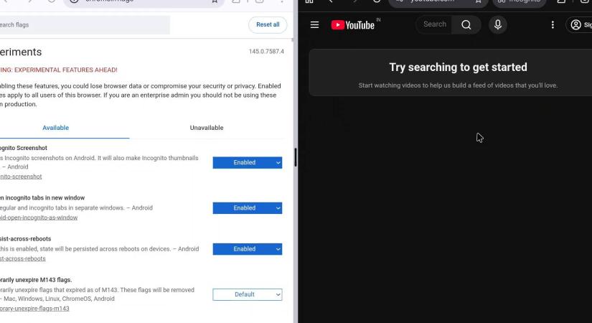Image resolution: width=592 pixels, height=323 pixels.
Task: Click the split-screen divider handle
Action: coord(295,157)
